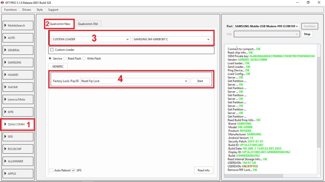Switch to the Qualcomm Old tab
325x182 pixels.
click(88, 24)
